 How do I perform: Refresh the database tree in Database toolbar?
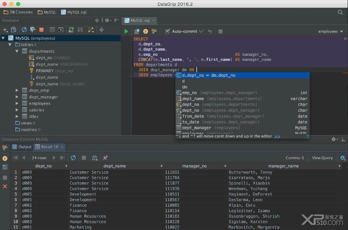(x=24, y=30)
